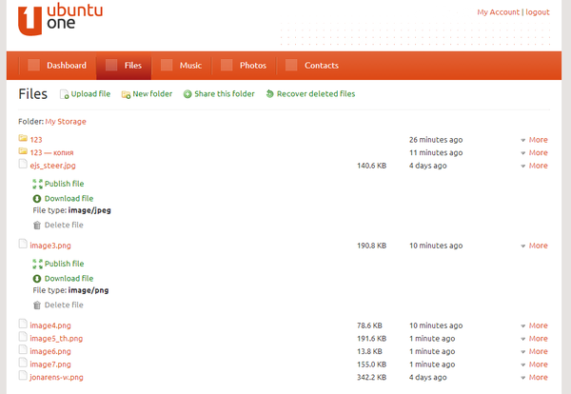Expand More options for folder 123
This screenshot has height=394, width=571.
tap(534, 140)
